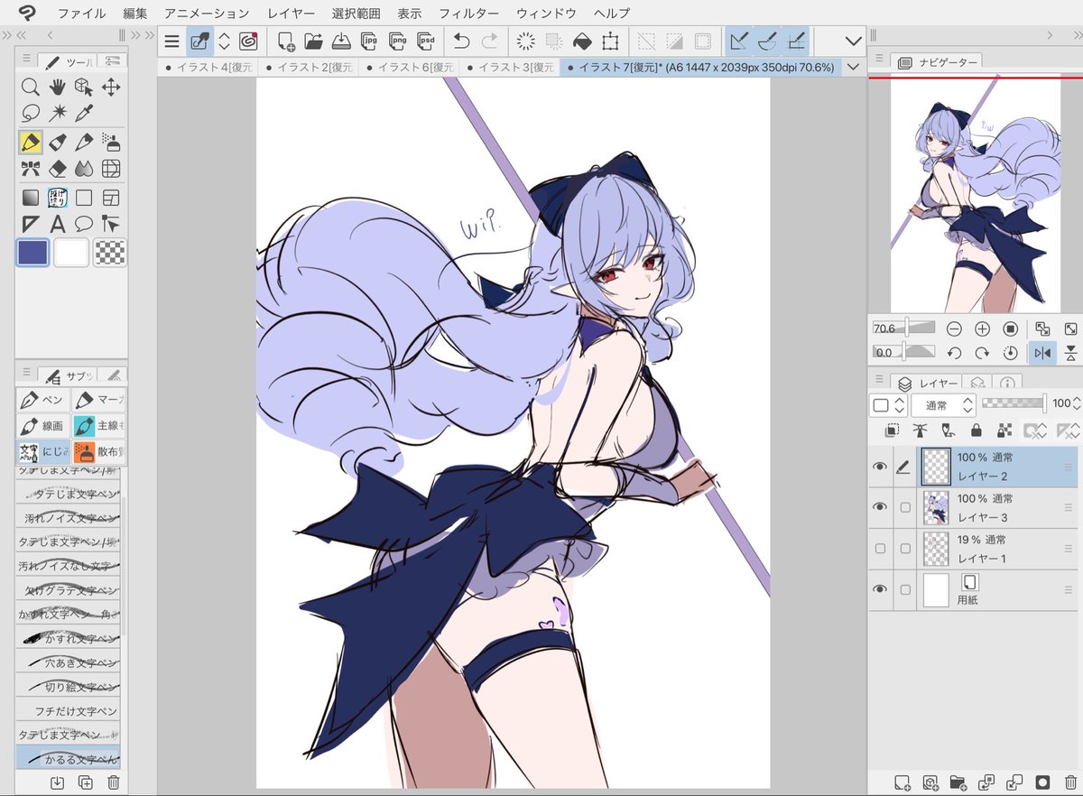Select the Operation object cube tool
Image resolution: width=1083 pixels, height=796 pixels.
[84, 88]
